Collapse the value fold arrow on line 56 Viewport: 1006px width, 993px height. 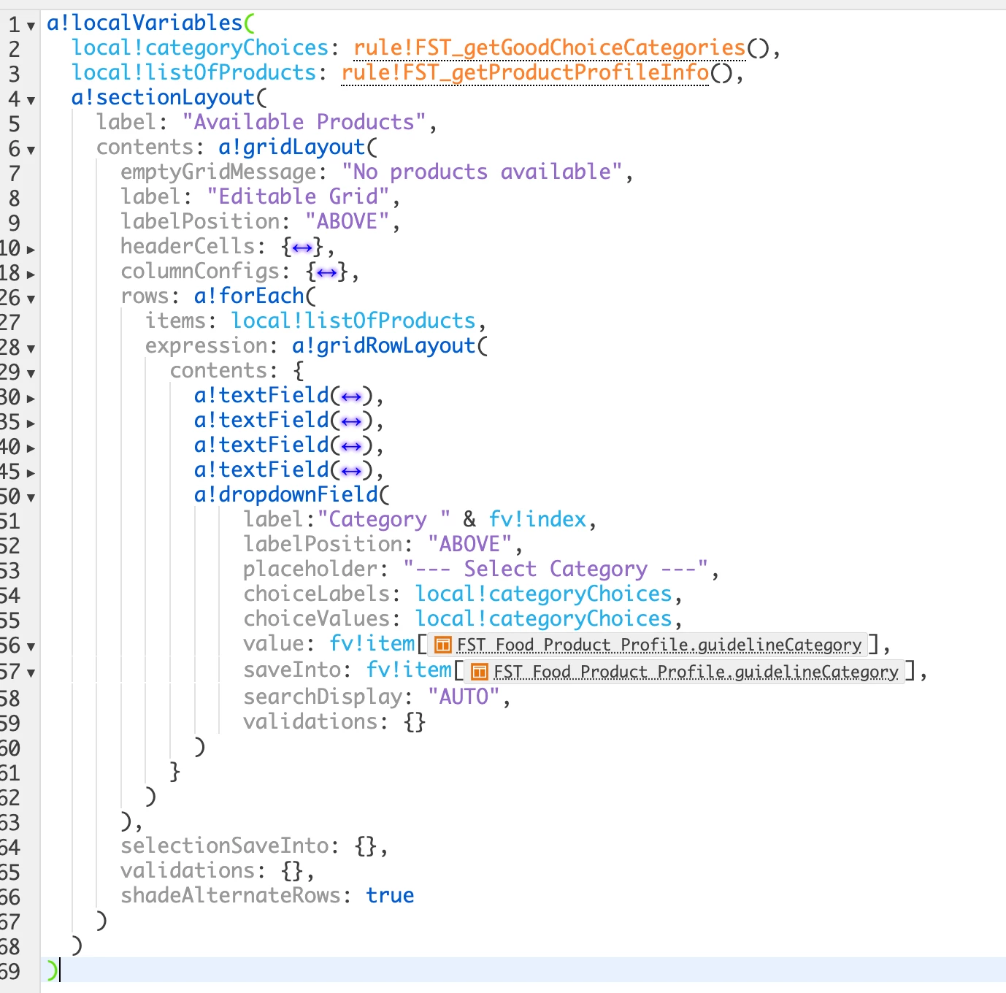[x=31, y=647]
